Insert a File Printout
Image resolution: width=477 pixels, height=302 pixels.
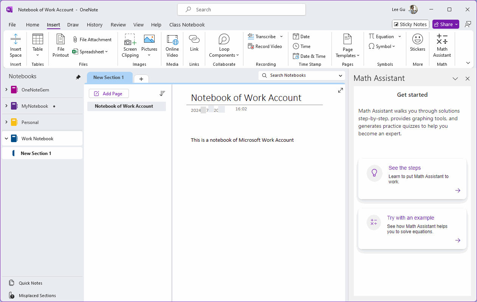(60, 45)
